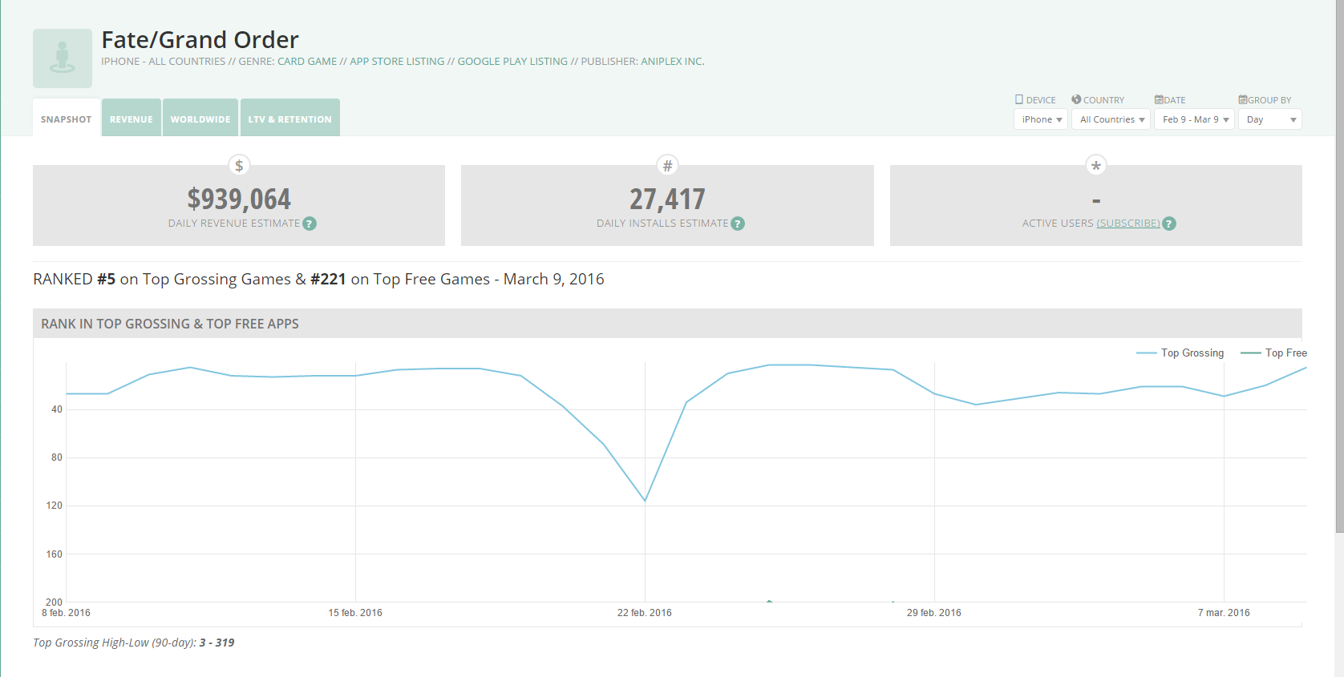Change the Group By Day dropdown
Viewport: 1344px width, 677px height.
1269,119
